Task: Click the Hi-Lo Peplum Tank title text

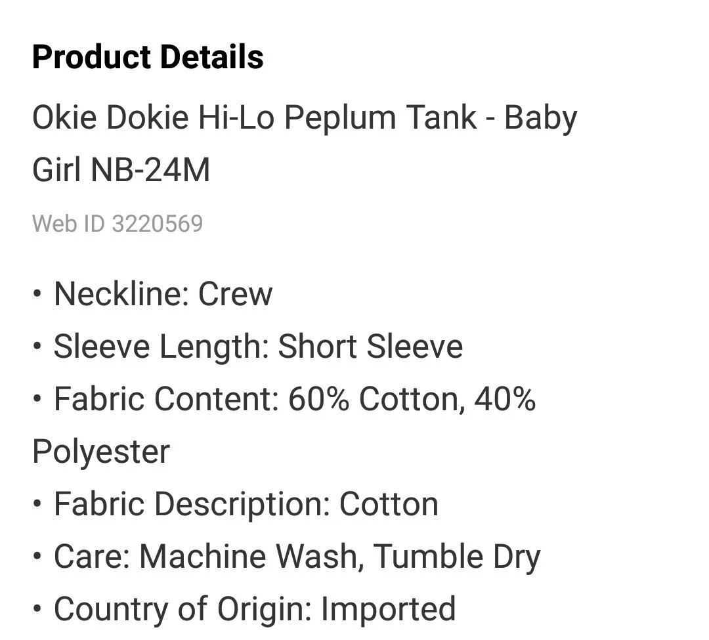Action: click(337, 118)
